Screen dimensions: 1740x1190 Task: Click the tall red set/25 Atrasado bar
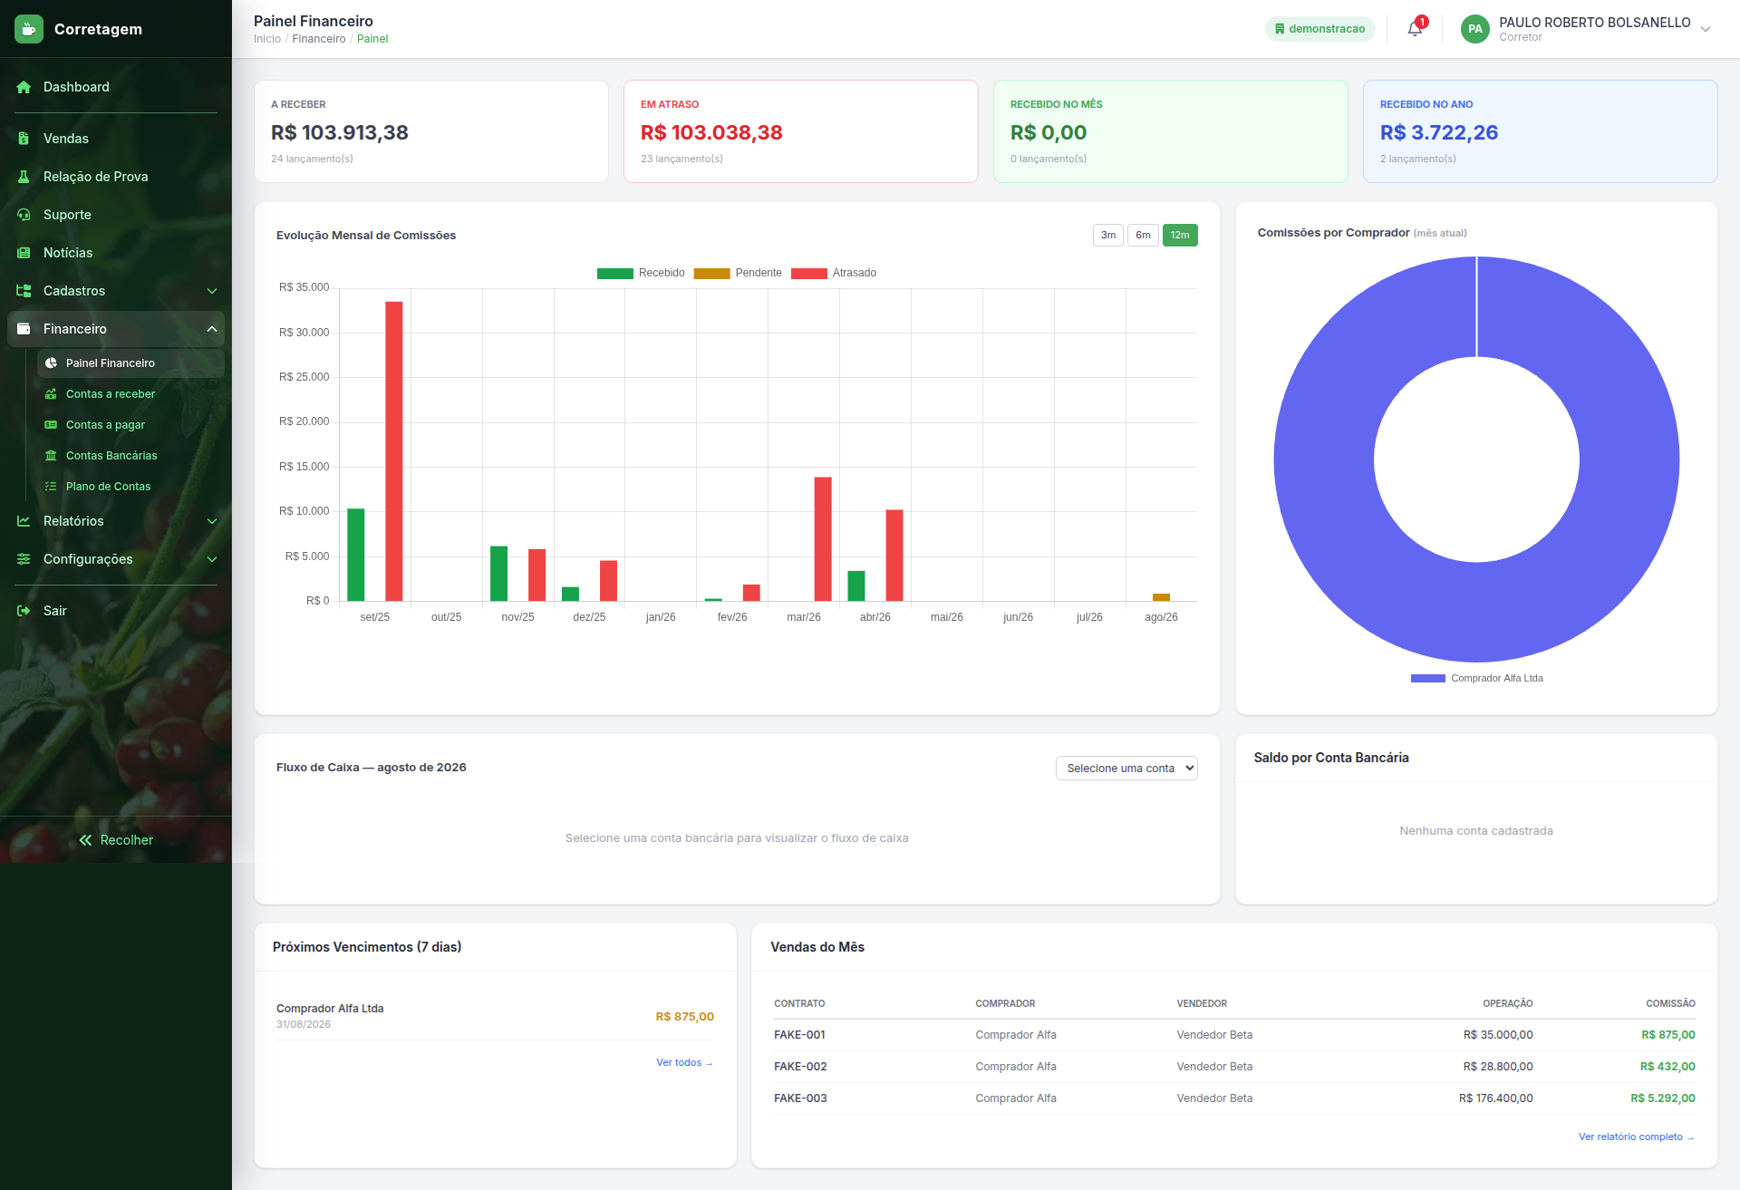pos(393,451)
